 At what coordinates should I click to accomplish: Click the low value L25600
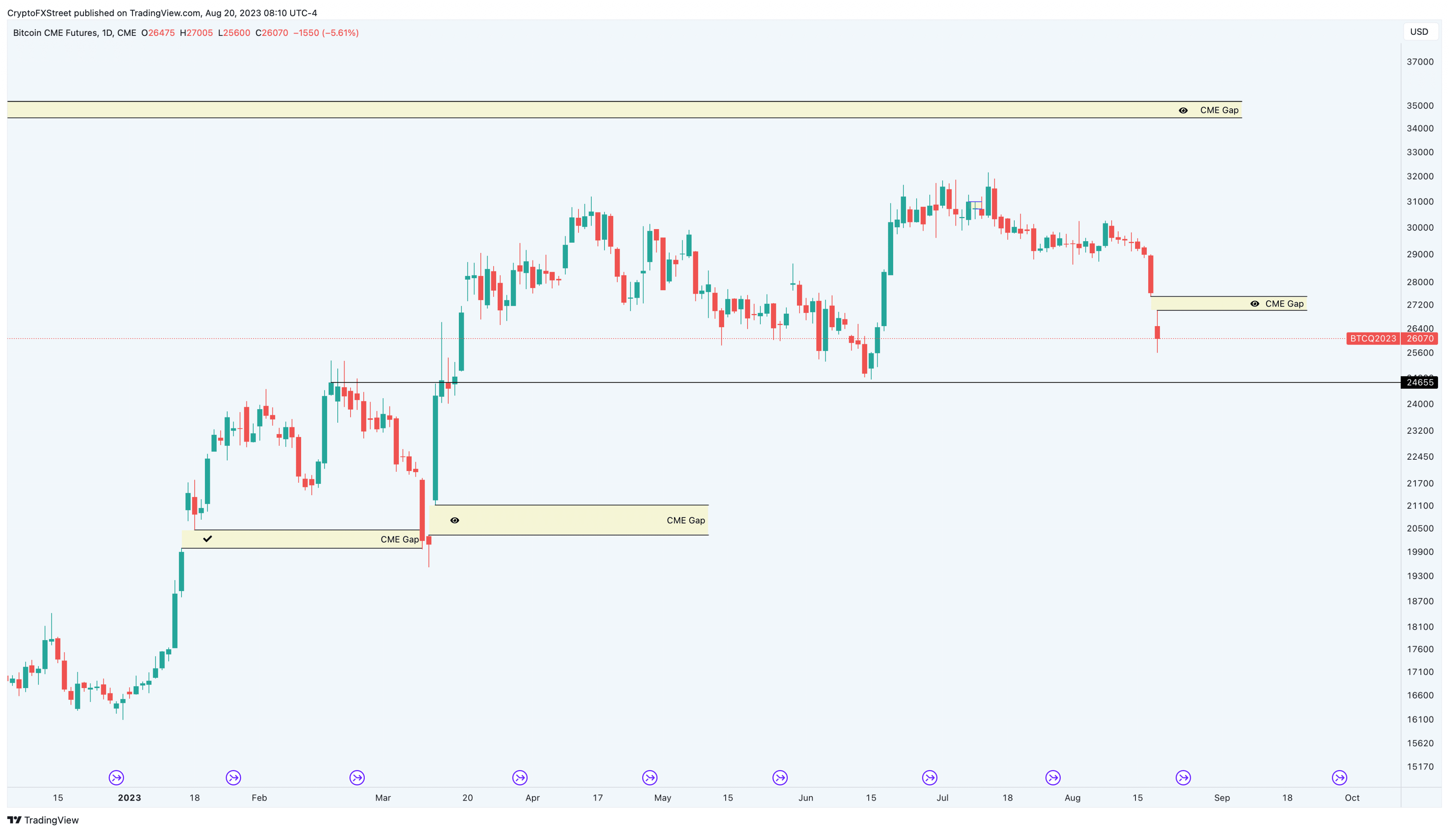234,32
